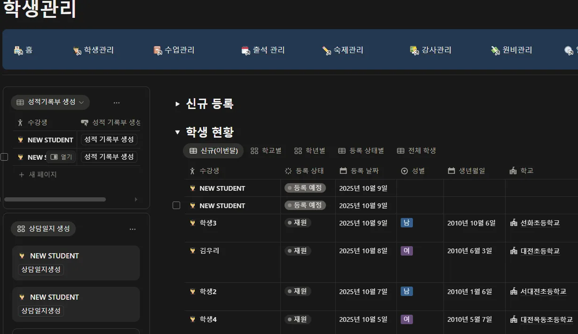
Task: Click the horizontal scrollbar in 성적기록부 panel
Action: coord(55,199)
